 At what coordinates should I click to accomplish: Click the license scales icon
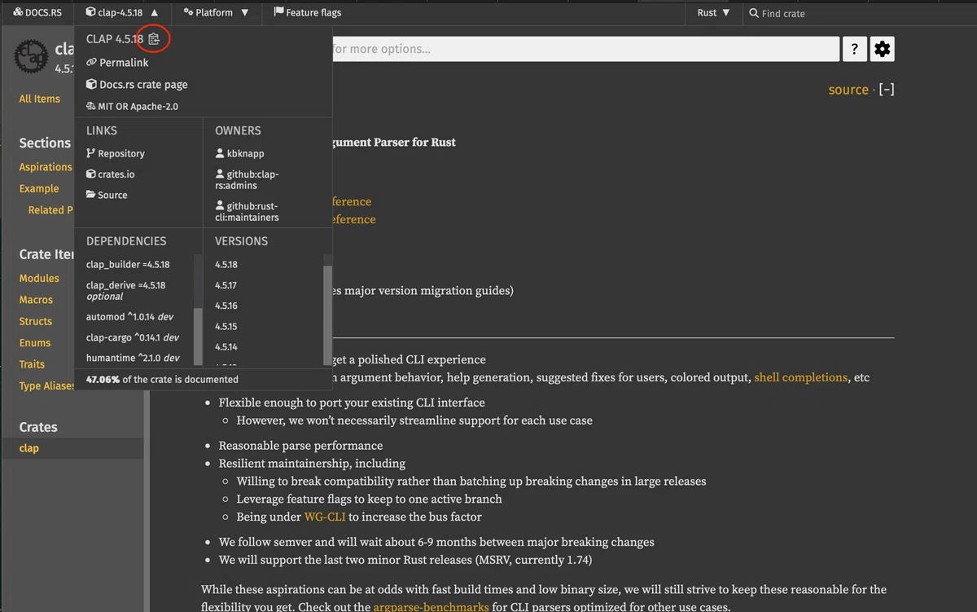[91, 106]
